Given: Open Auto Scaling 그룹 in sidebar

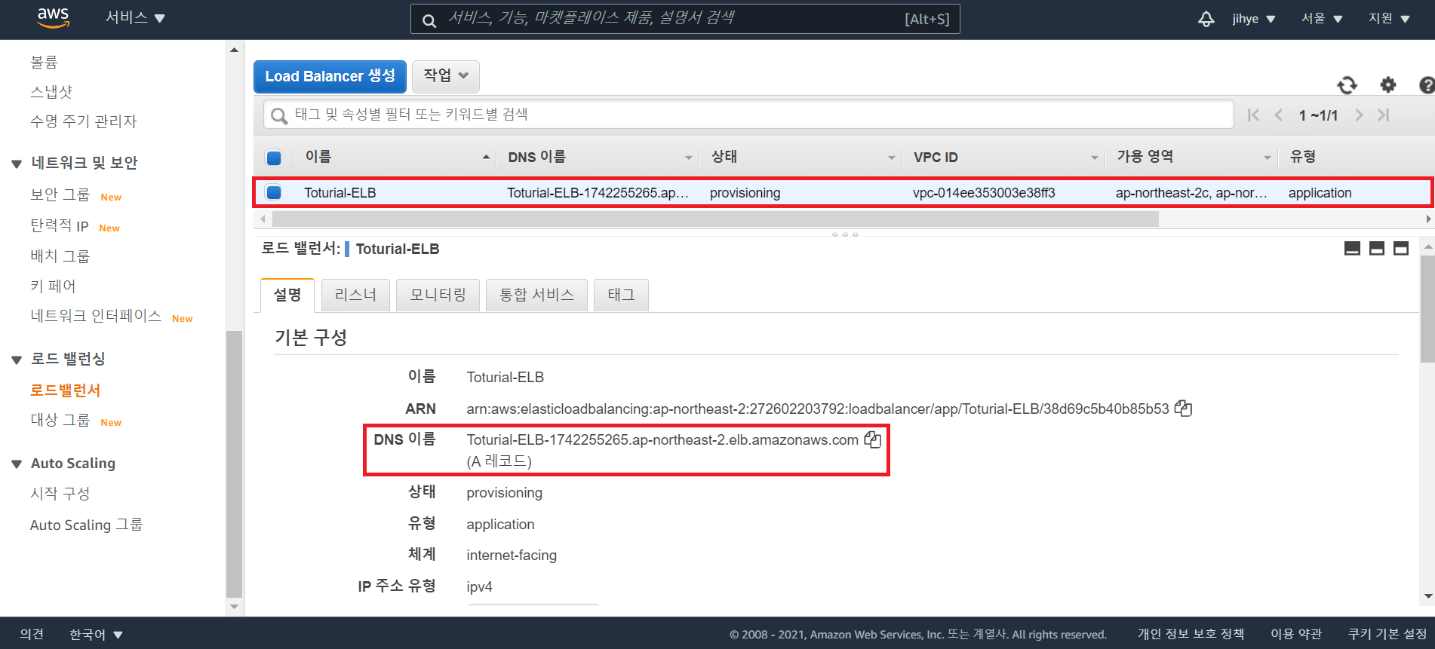Looking at the screenshot, I should click(86, 525).
